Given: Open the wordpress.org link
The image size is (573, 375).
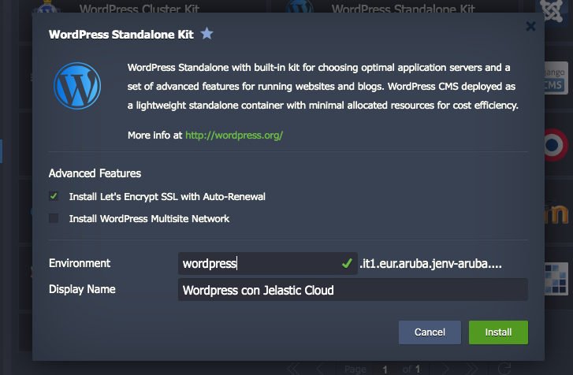Looking at the screenshot, I should [x=234, y=135].
